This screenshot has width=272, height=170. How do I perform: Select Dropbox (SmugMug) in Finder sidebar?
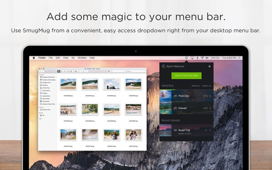coord(48,80)
